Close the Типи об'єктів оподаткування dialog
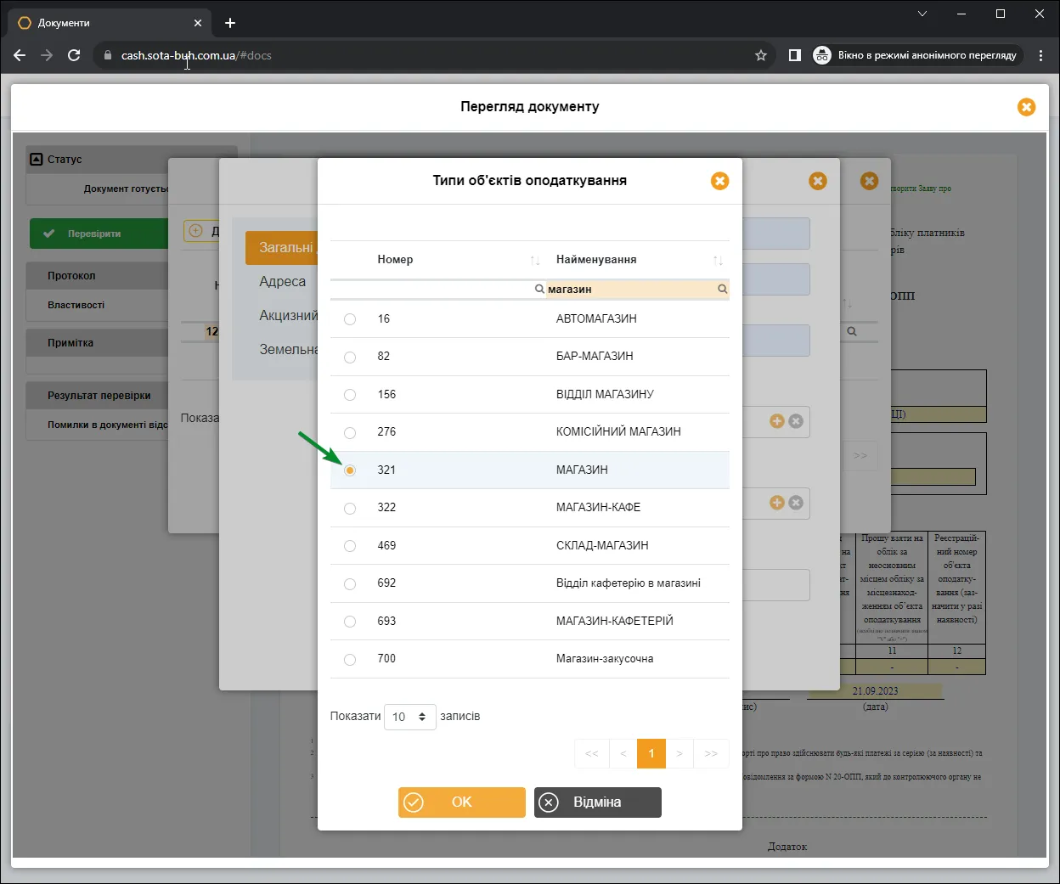The width and height of the screenshot is (1060, 884). 719,181
